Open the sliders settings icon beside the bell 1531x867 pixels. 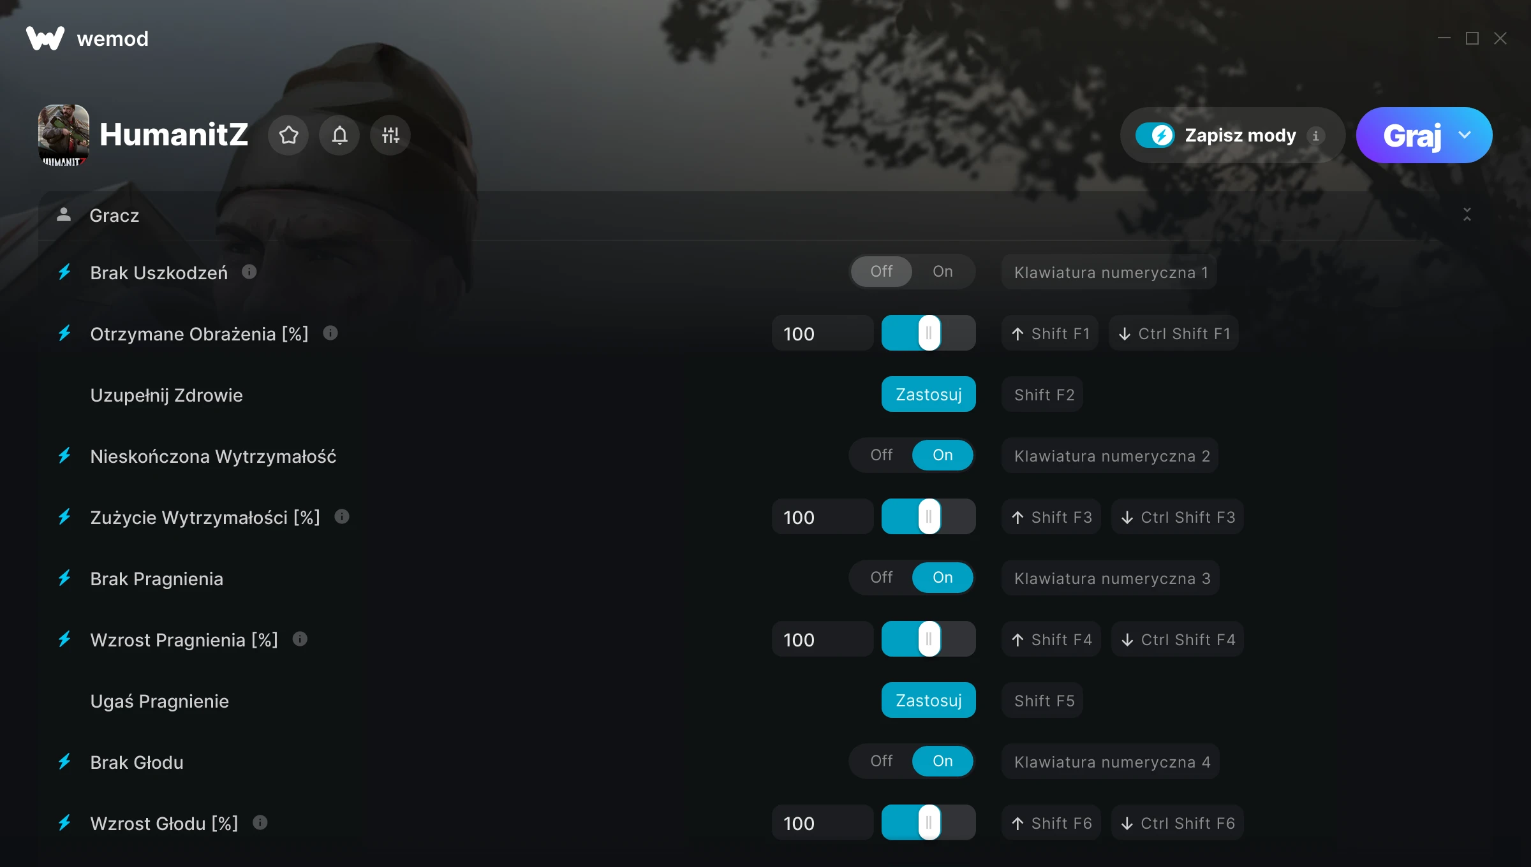(x=390, y=135)
